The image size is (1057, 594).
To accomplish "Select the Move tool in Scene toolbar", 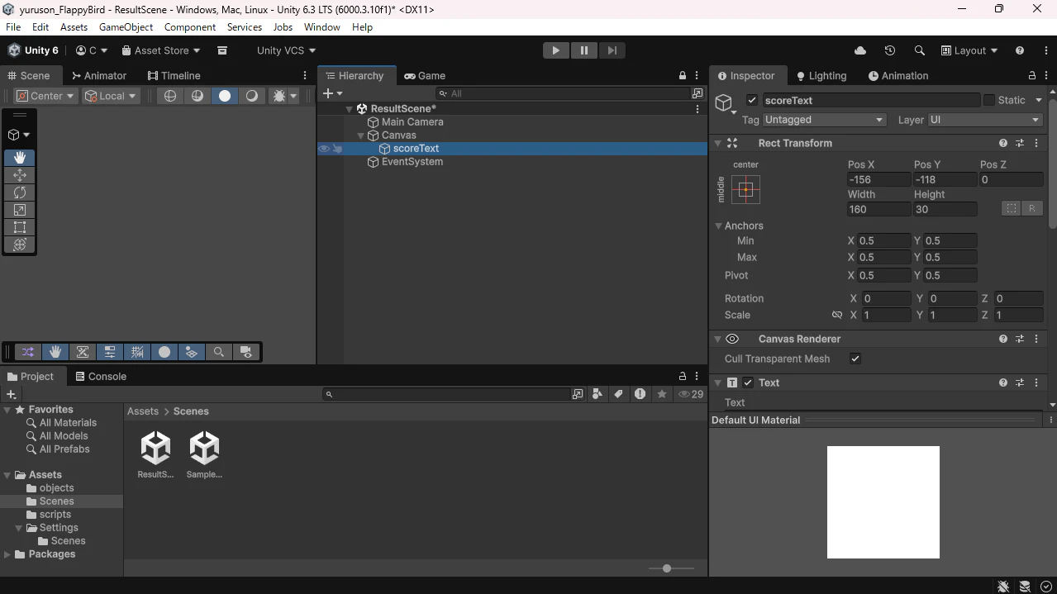I will coord(20,174).
